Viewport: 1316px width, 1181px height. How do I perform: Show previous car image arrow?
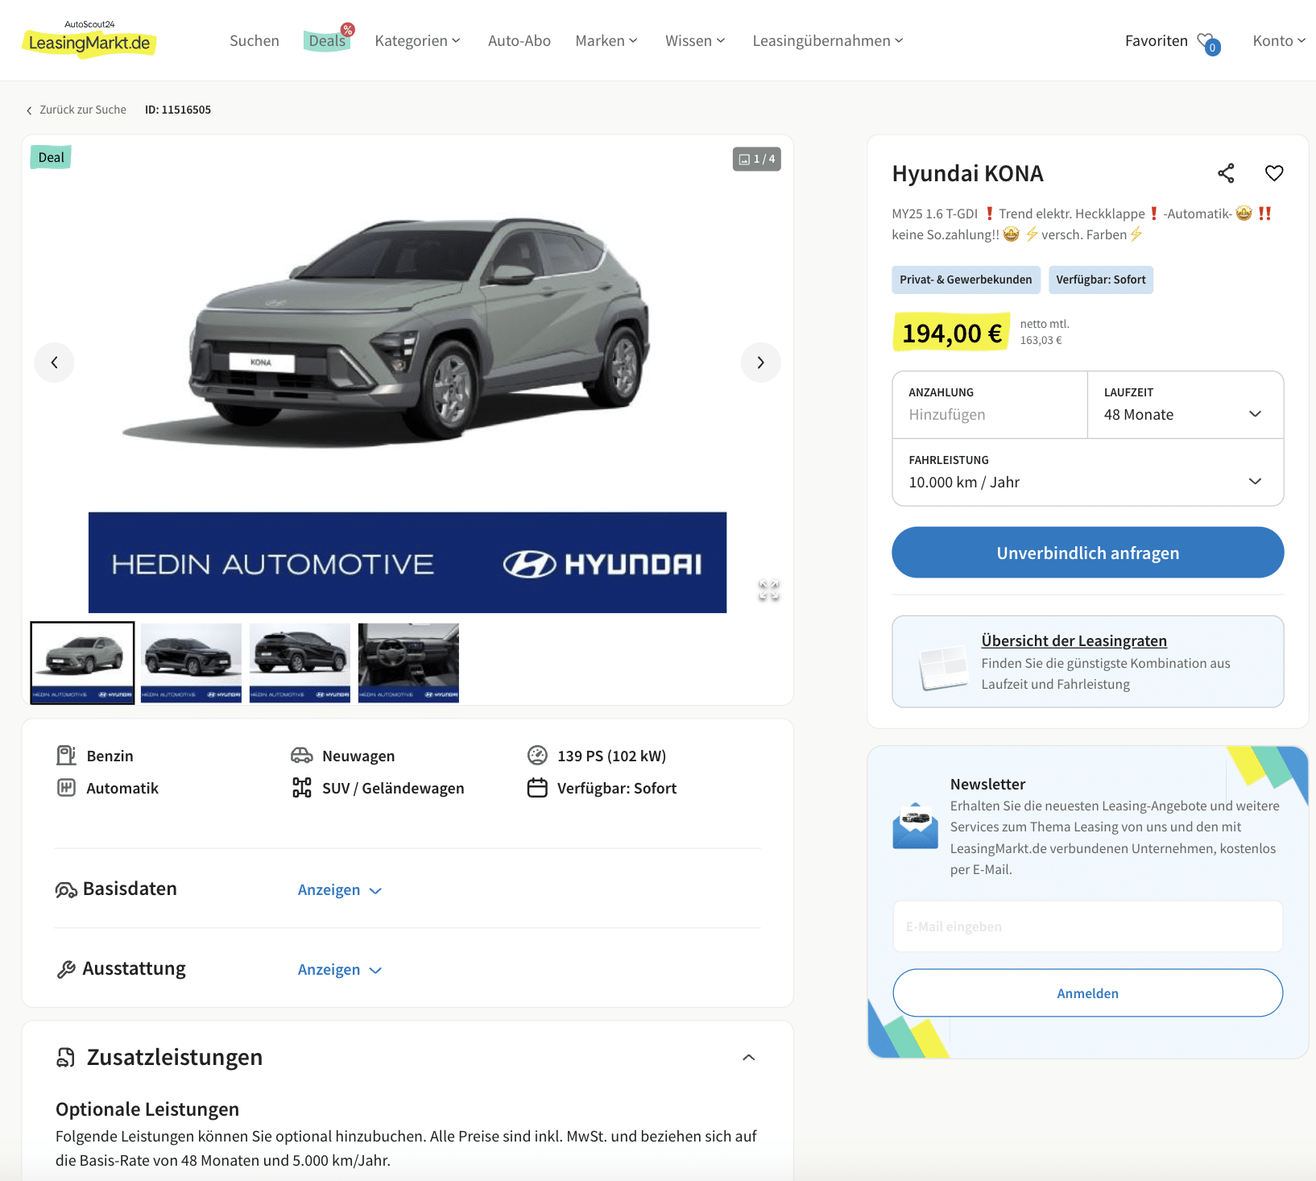[x=54, y=363]
